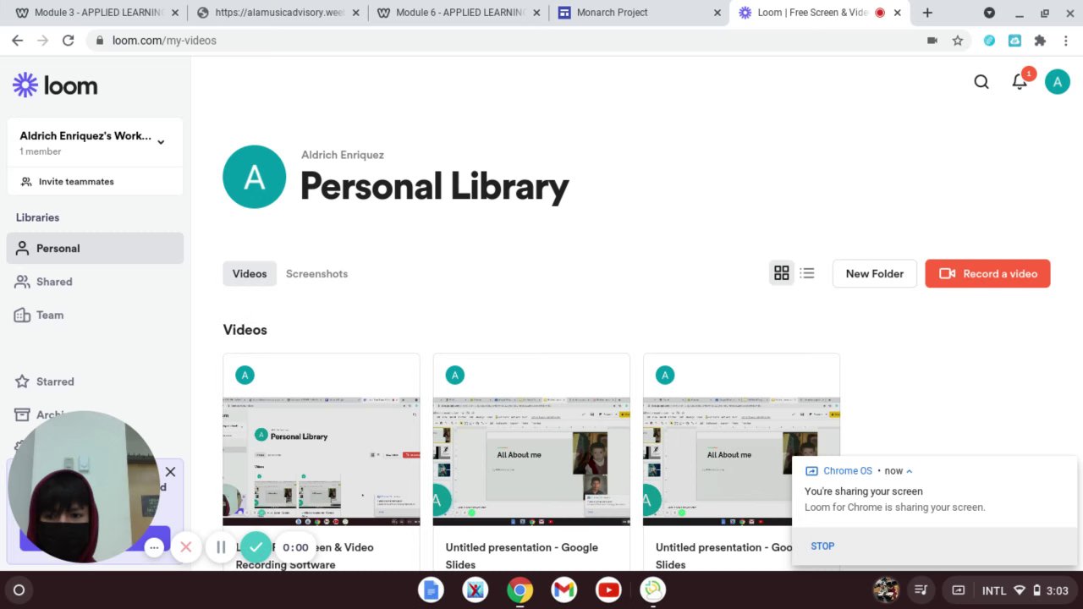Expand the workspace switcher dropdown

click(x=161, y=142)
